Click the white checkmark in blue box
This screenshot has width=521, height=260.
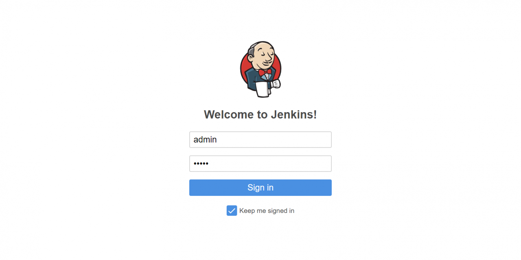coord(232,211)
